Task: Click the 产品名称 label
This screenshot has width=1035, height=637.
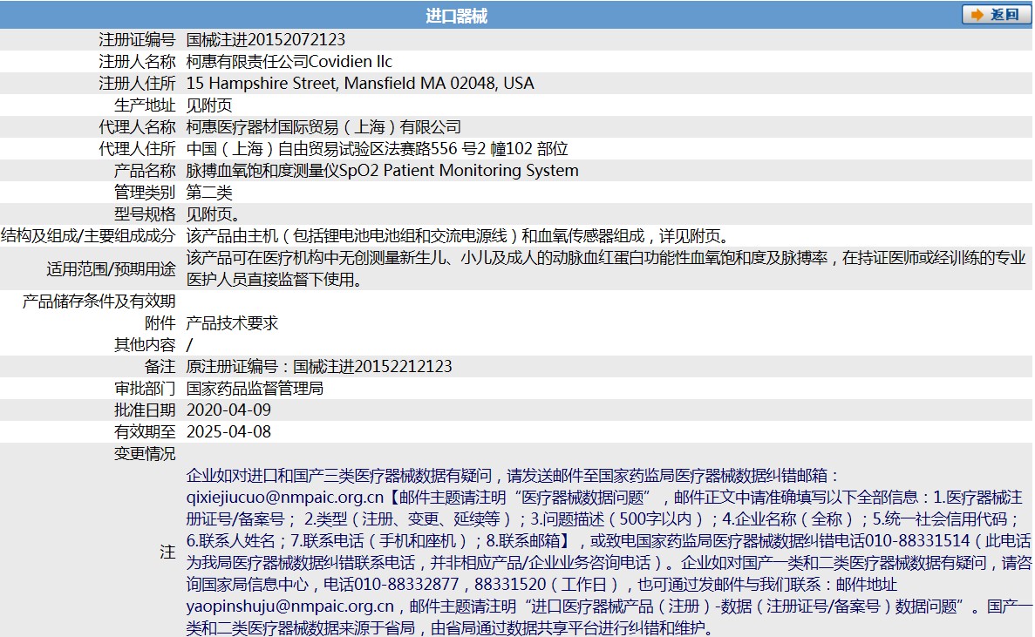Action: tap(145, 170)
